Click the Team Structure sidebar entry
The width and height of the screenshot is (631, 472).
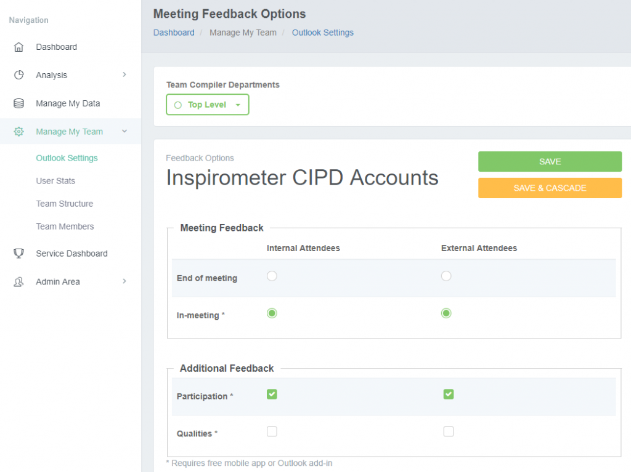(65, 203)
